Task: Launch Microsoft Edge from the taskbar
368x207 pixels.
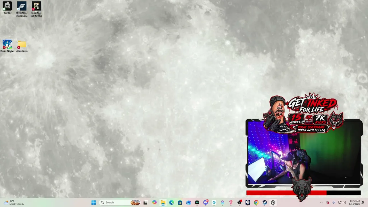Action: click(171, 202)
